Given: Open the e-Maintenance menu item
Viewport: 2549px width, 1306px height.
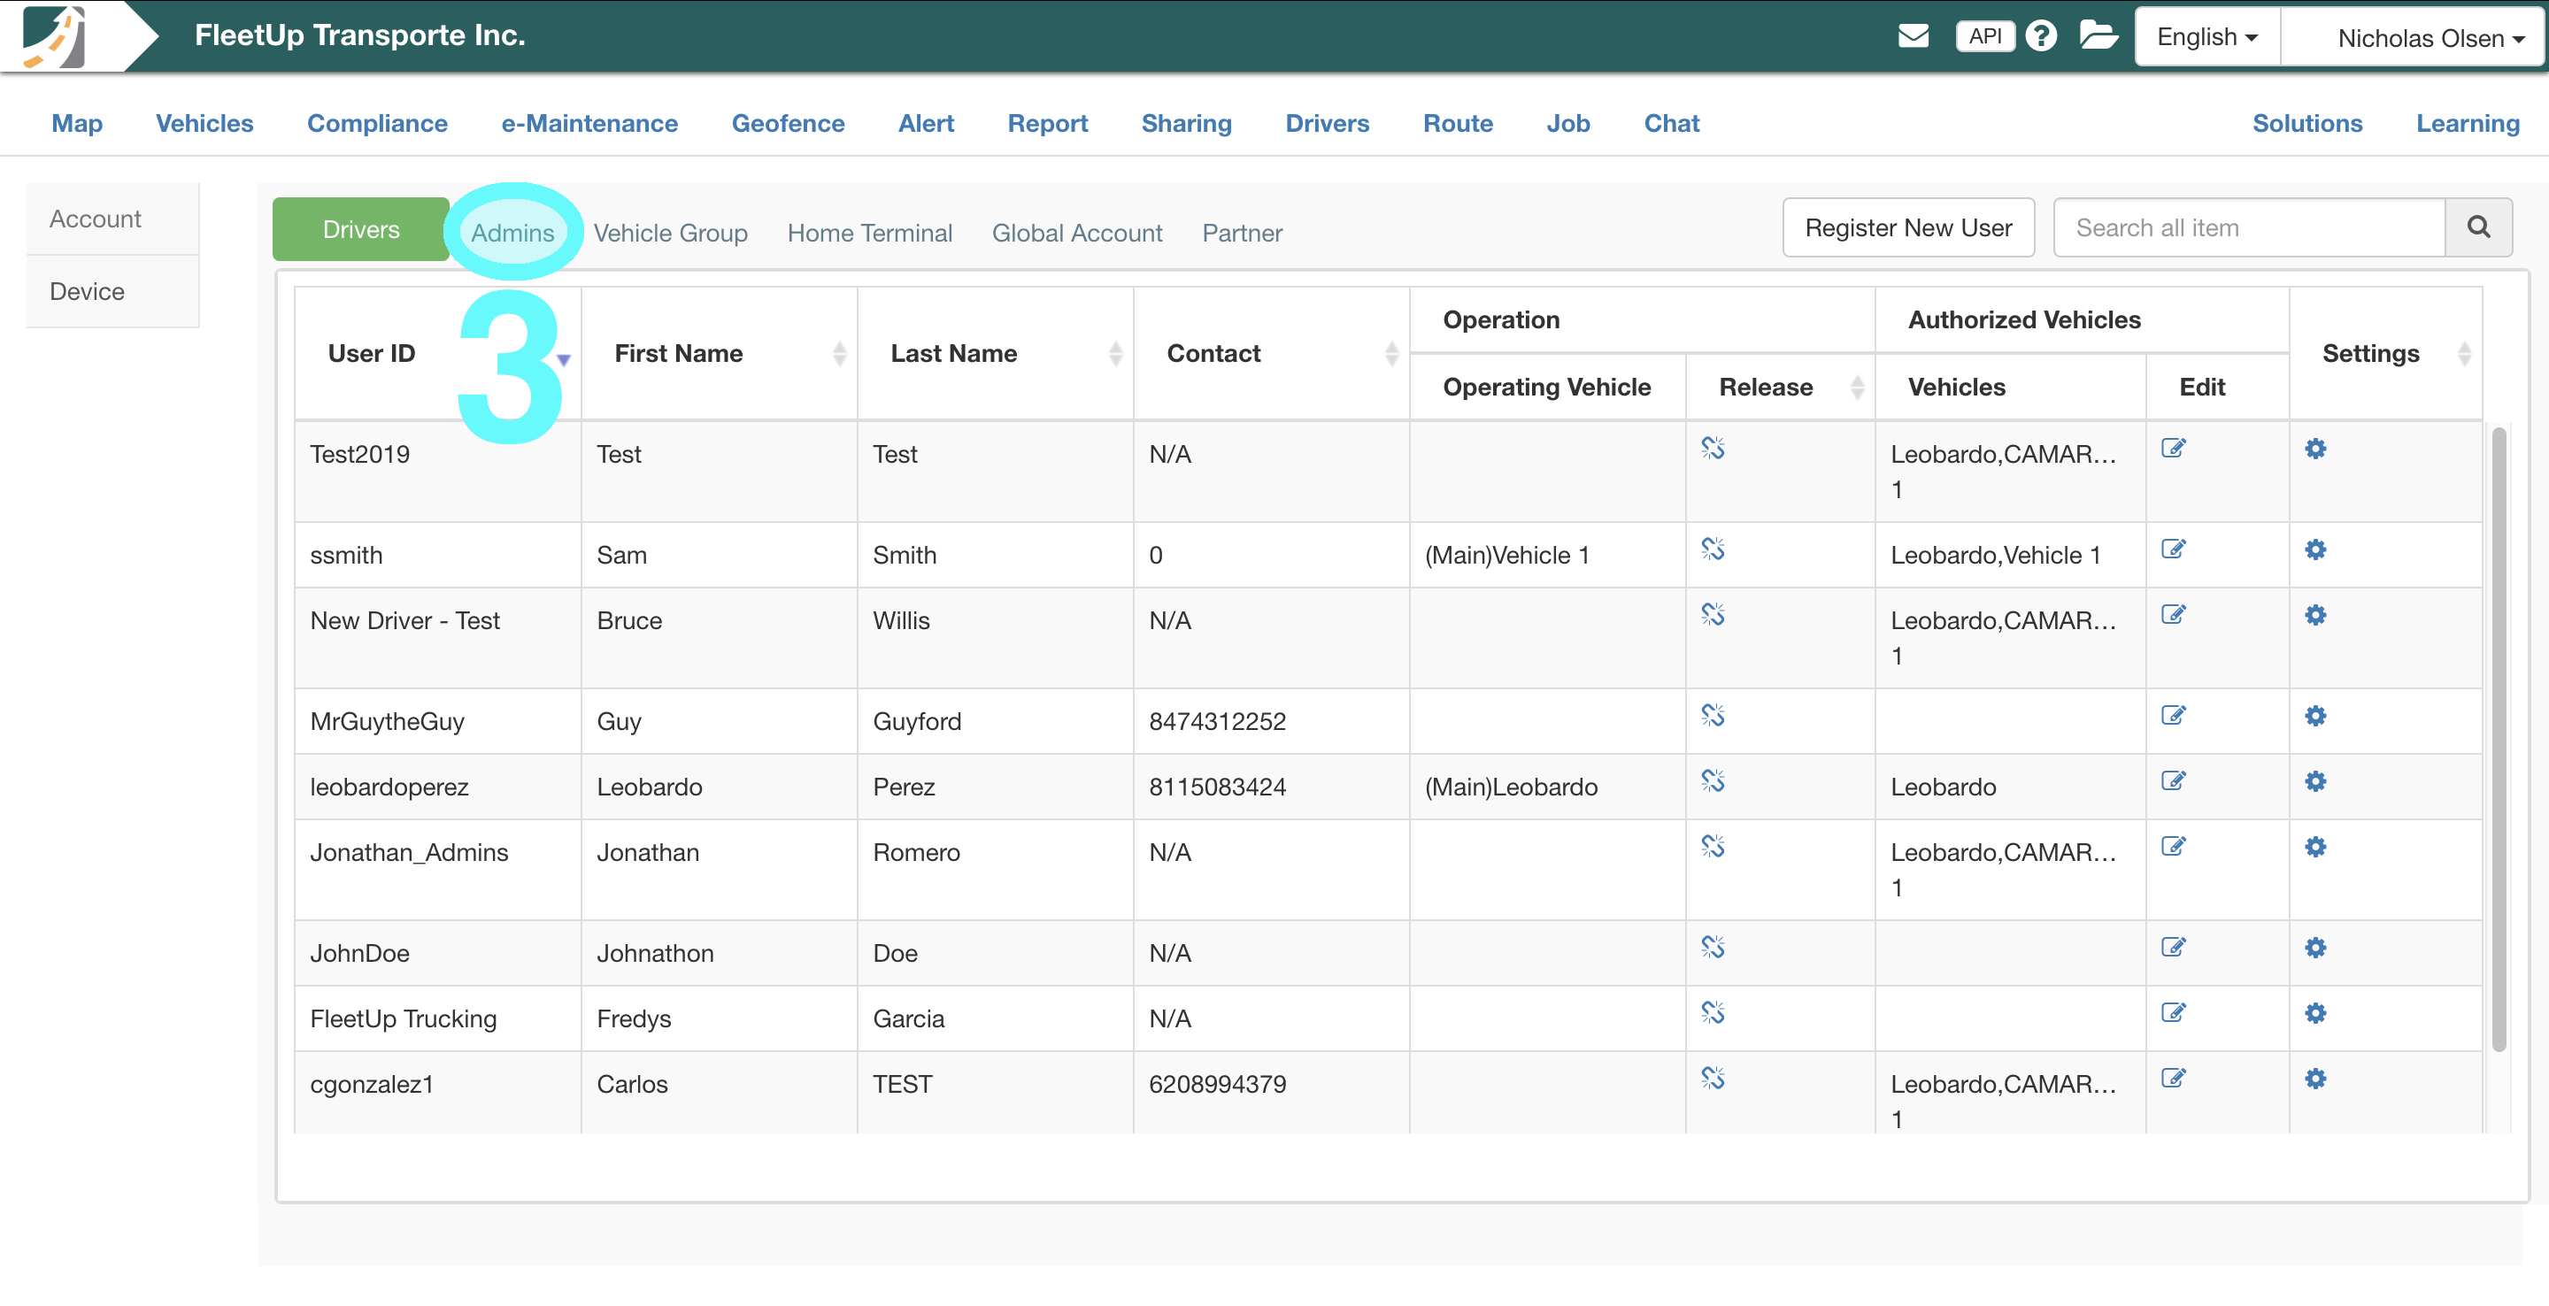Looking at the screenshot, I should pyautogui.click(x=589, y=123).
